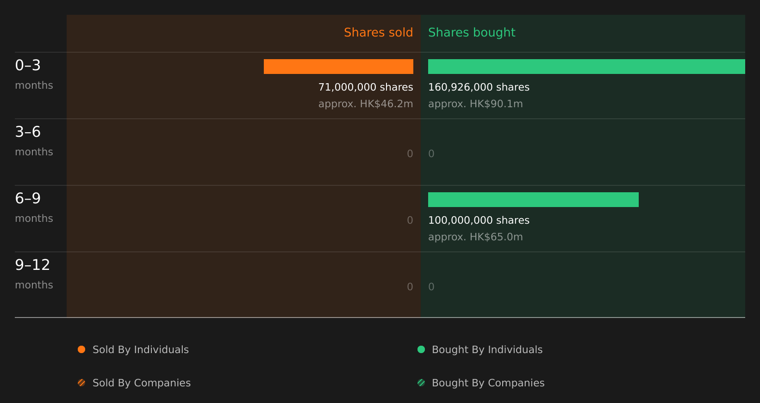The width and height of the screenshot is (760, 403).
Task: Select the 160,926,000 shares value
Action: click(x=479, y=87)
